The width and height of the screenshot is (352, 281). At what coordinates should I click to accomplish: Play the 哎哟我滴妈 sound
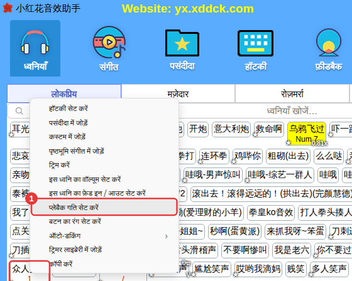pos(258,268)
